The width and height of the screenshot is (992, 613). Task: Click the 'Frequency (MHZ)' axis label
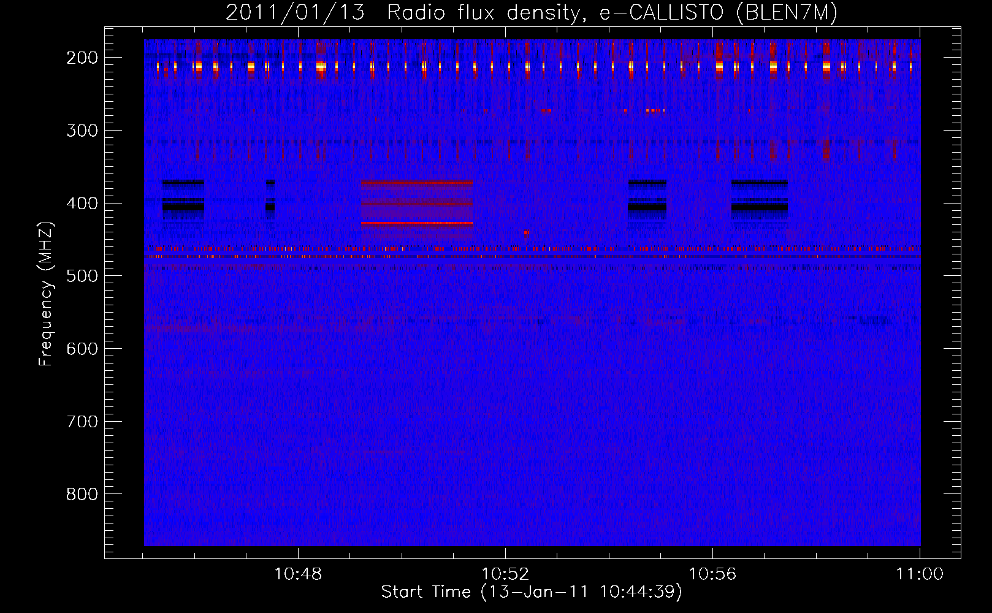coord(46,294)
